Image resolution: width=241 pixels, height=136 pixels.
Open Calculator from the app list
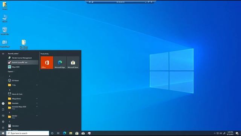(x=23, y=126)
